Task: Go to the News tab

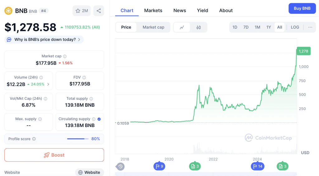Action: click(x=179, y=11)
